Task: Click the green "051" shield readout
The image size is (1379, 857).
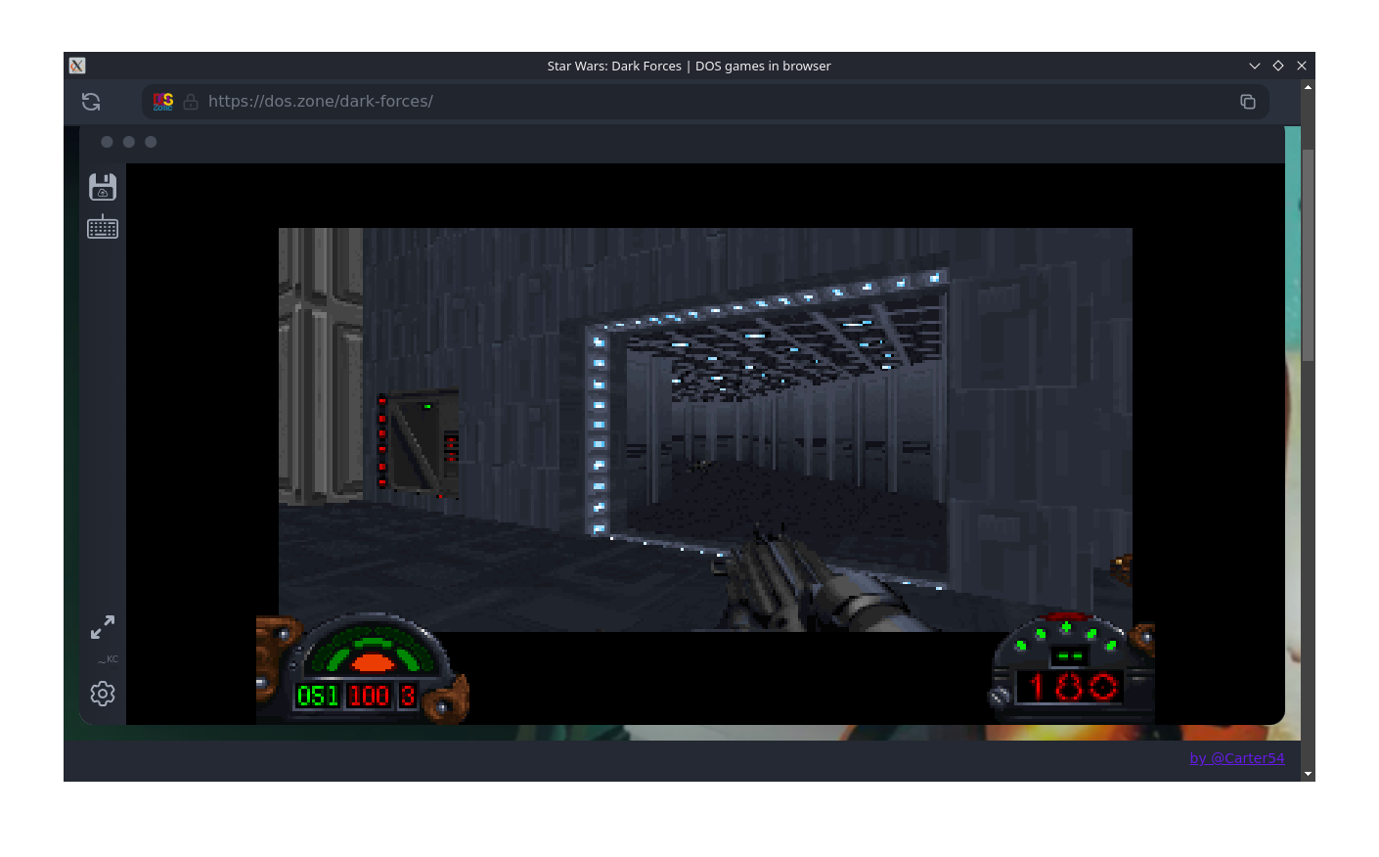Action: (x=318, y=696)
